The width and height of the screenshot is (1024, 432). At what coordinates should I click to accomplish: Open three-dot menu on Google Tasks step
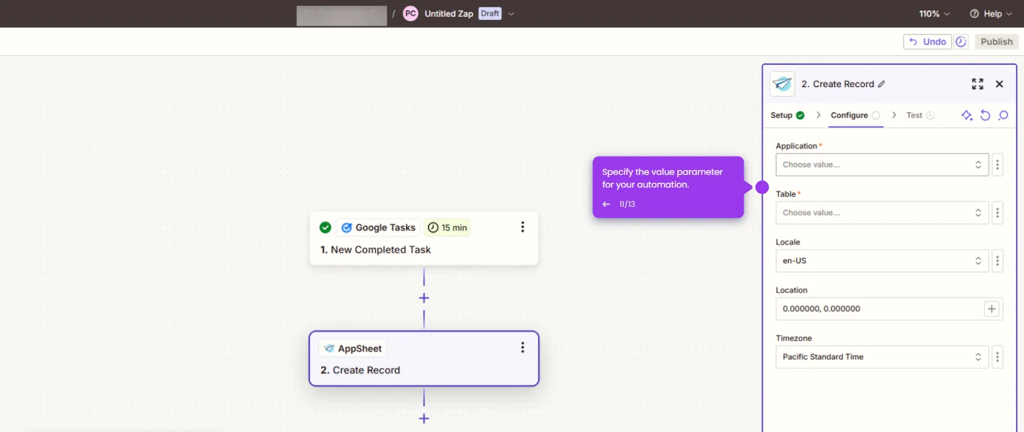(x=522, y=227)
